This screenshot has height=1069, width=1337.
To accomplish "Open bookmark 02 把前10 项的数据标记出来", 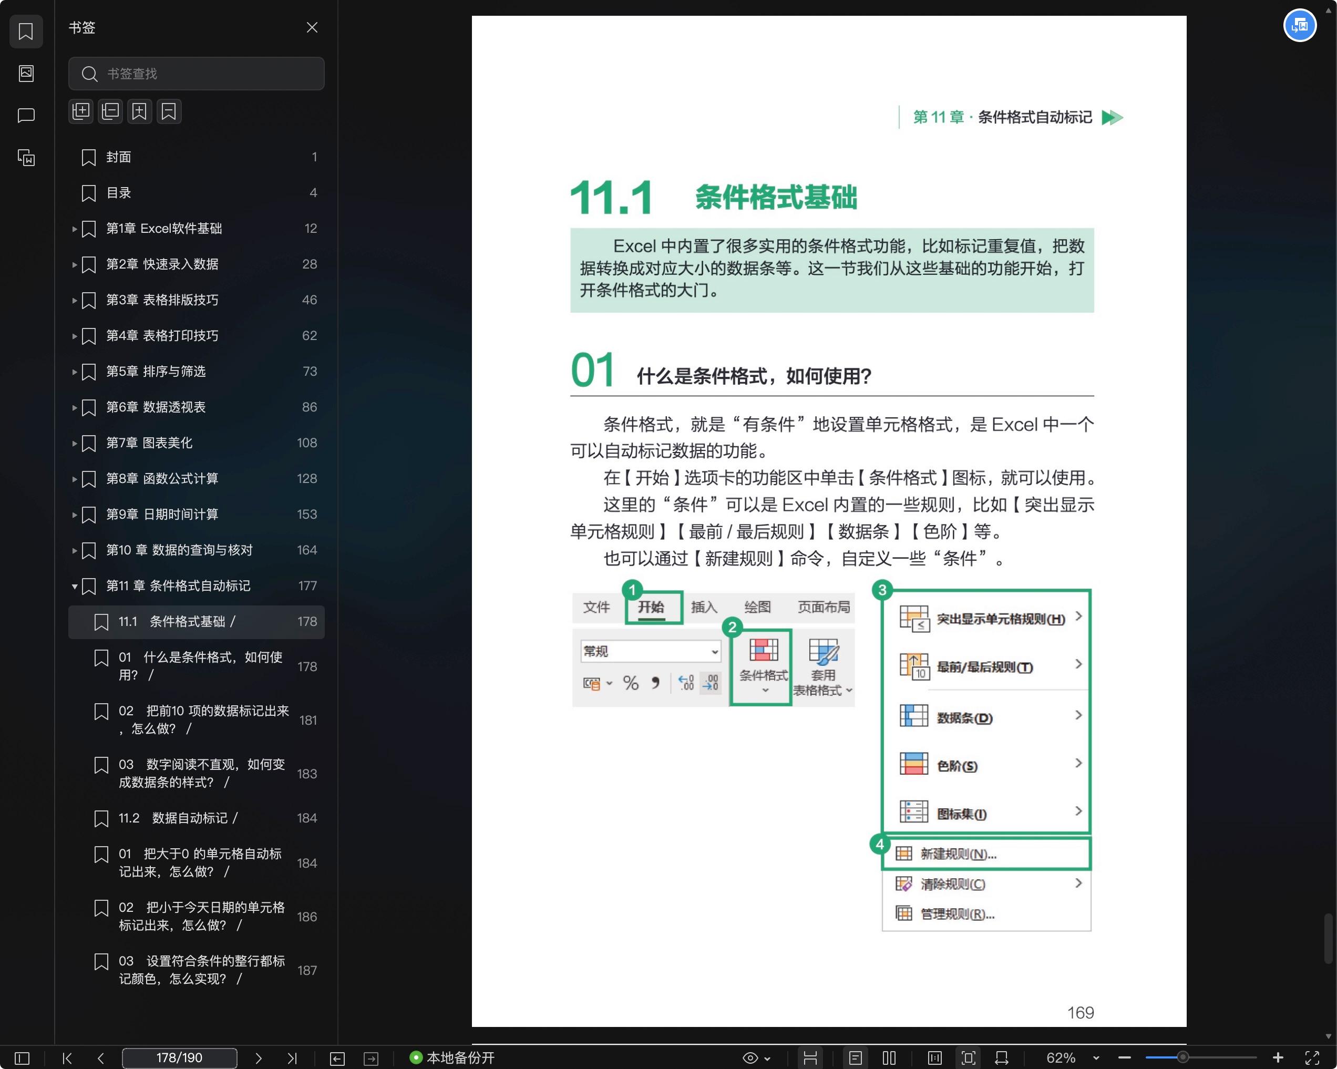I will point(196,719).
